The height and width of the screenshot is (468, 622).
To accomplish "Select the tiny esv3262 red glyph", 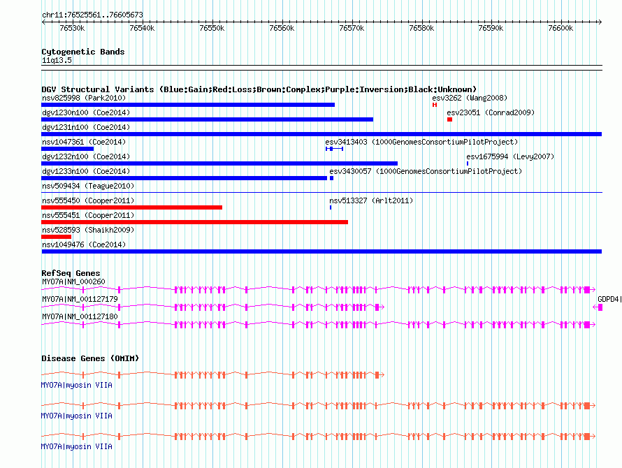I will pyautogui.click(x=435, y=105).
